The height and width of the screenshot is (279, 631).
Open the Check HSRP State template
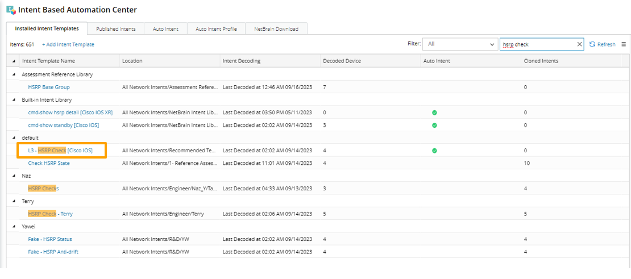(49, 163)
